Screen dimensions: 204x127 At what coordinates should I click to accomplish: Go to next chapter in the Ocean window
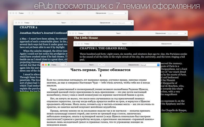[38, 23]
